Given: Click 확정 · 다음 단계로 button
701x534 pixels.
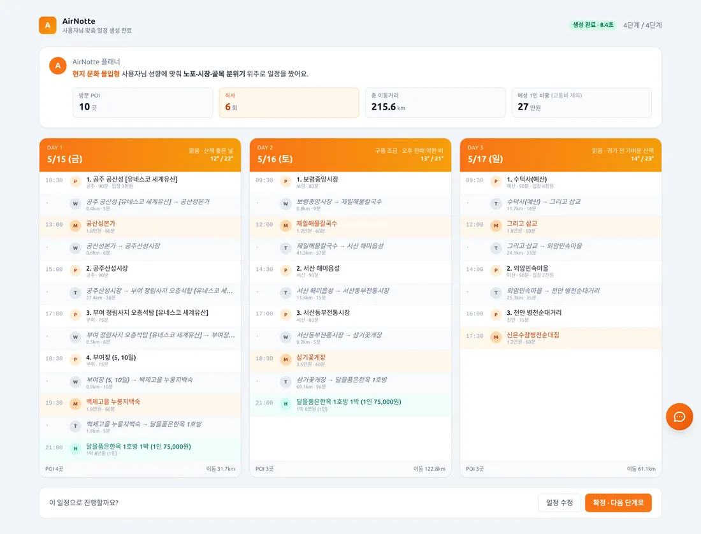Looking at the screenshot, I should click(618, 503).
